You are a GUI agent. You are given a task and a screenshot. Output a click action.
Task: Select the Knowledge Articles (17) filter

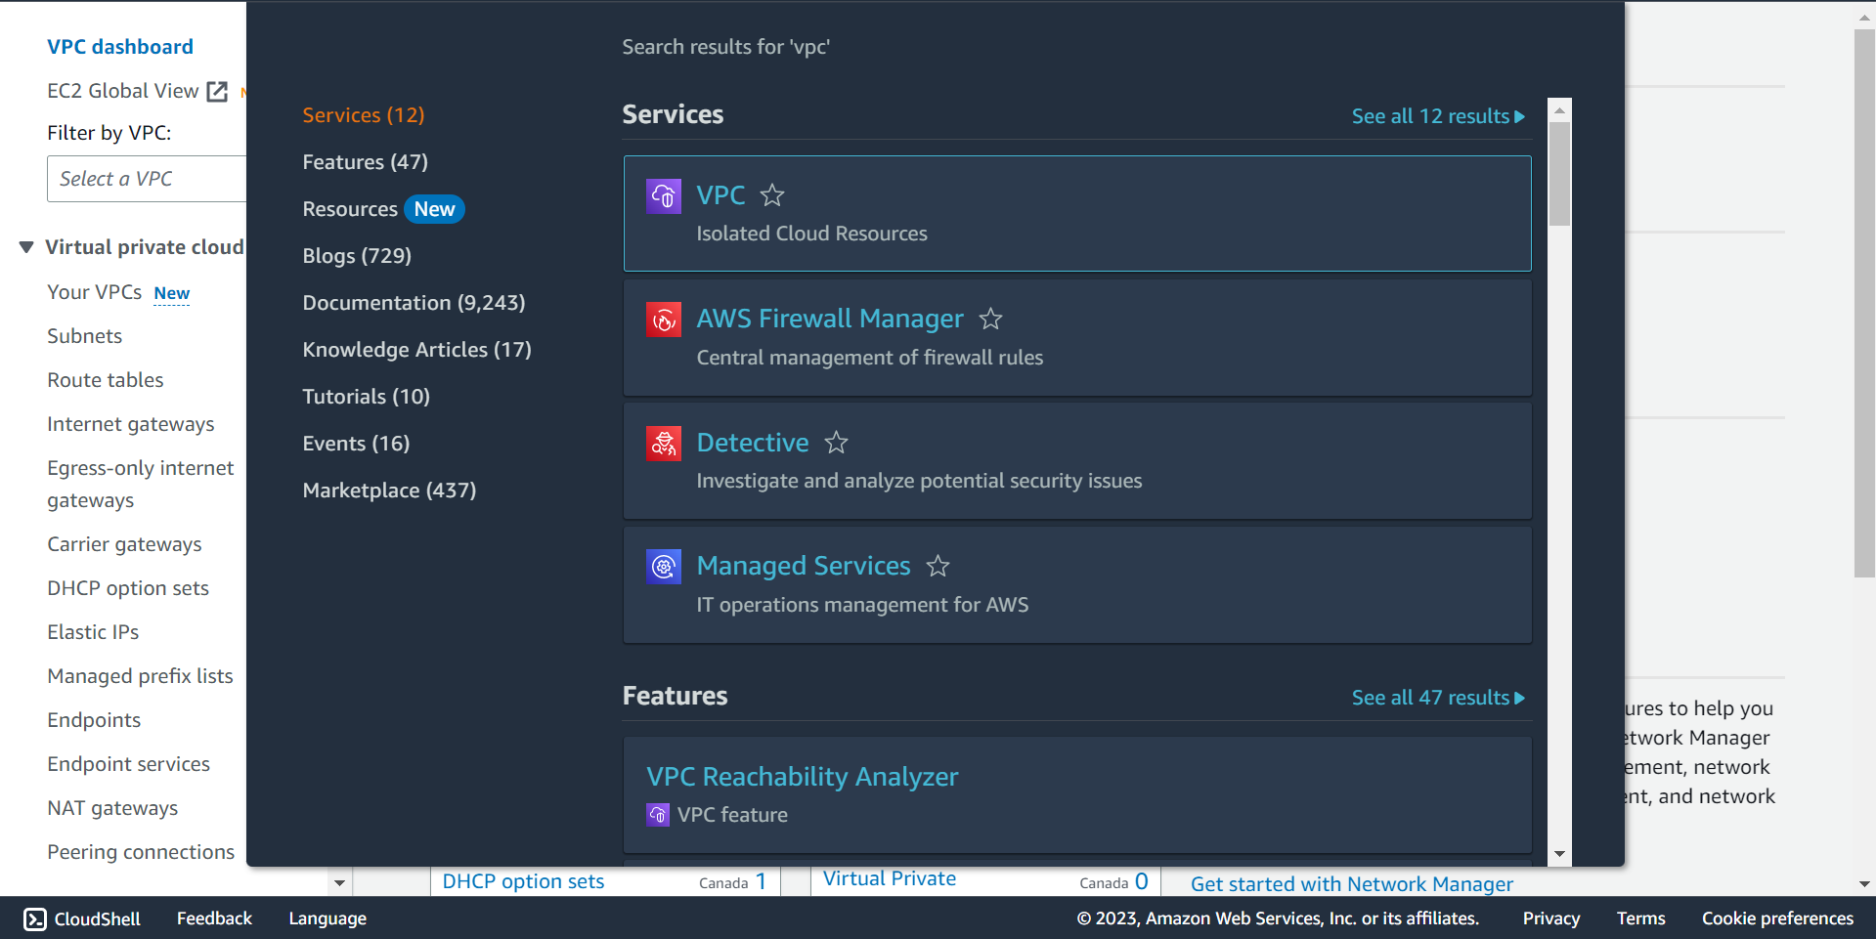pyautogui.click(x=416, y=350)
